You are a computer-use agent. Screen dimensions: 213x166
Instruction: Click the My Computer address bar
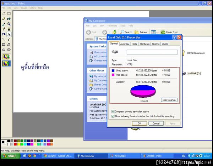[x=101, y=39]
